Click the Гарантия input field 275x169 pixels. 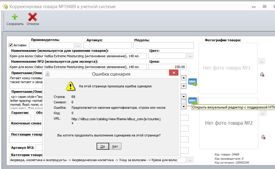(x=20, y=118)
